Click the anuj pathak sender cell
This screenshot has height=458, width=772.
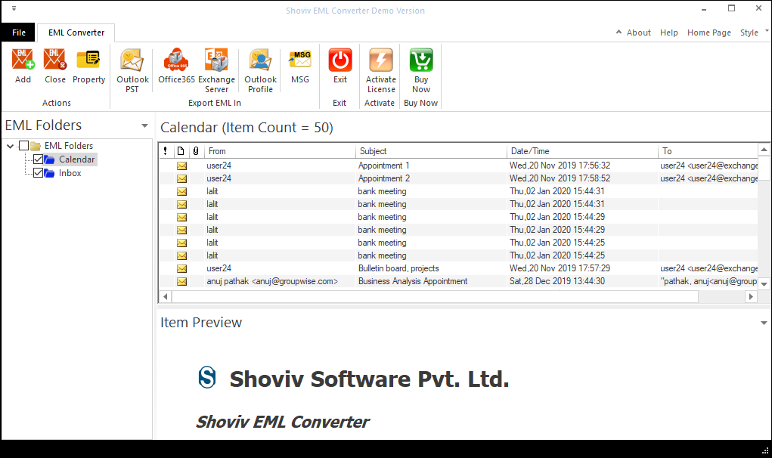272,281
